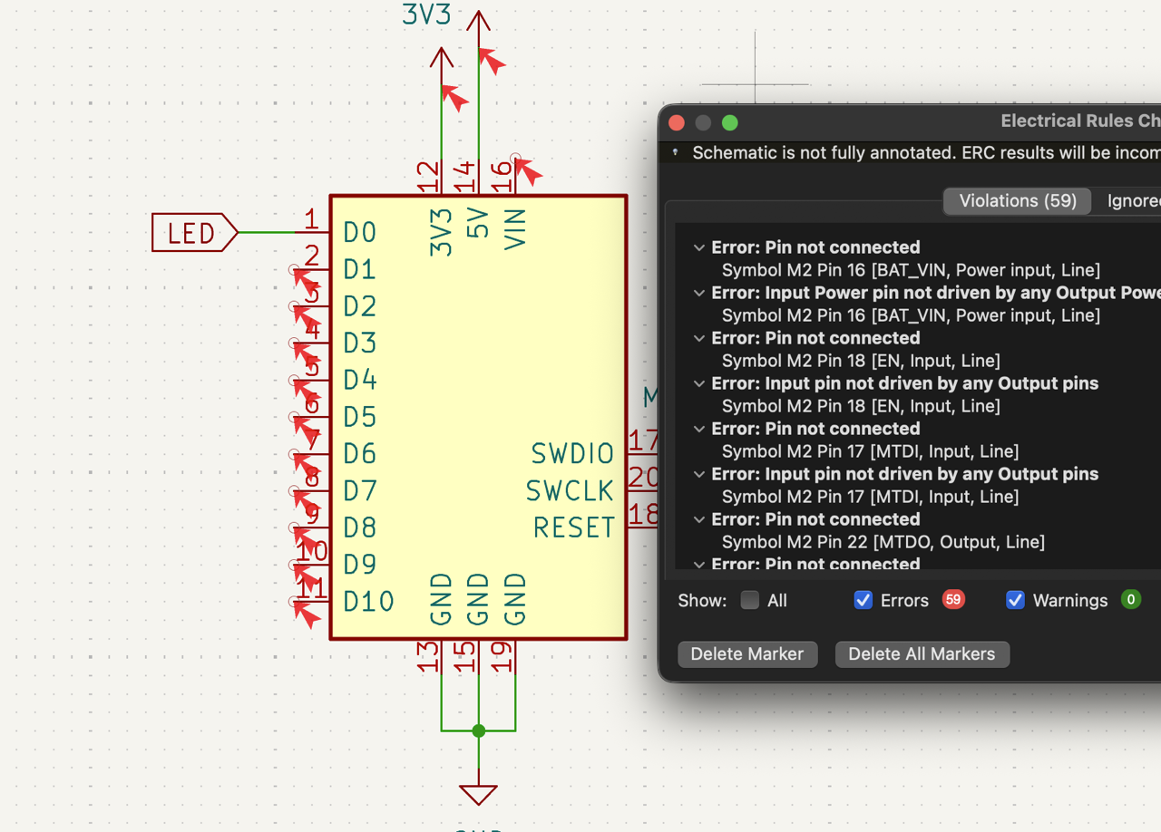Collapse 'Input Power pin not driven' error entry

(x=699, y=293)
